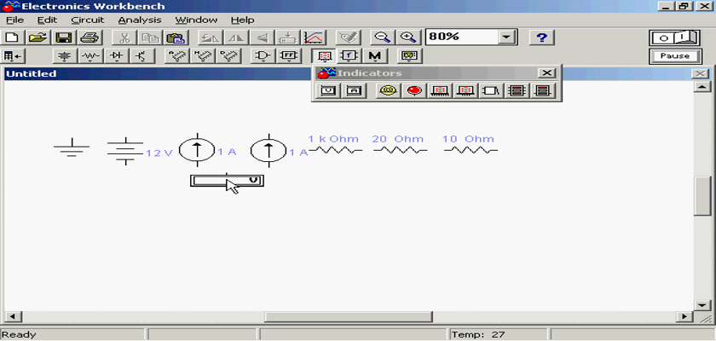Click the horizontal scrollbar thumb
The image size is (716, 341).
click(x=349, y=316)
